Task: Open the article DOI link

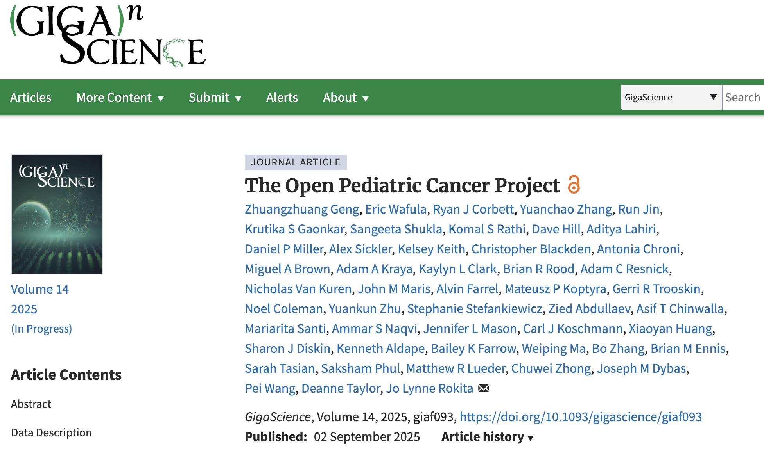Action: coord(581,417)
